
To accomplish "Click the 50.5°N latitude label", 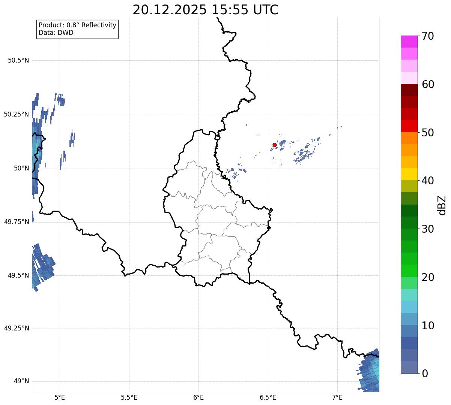I will coord(18,60).
